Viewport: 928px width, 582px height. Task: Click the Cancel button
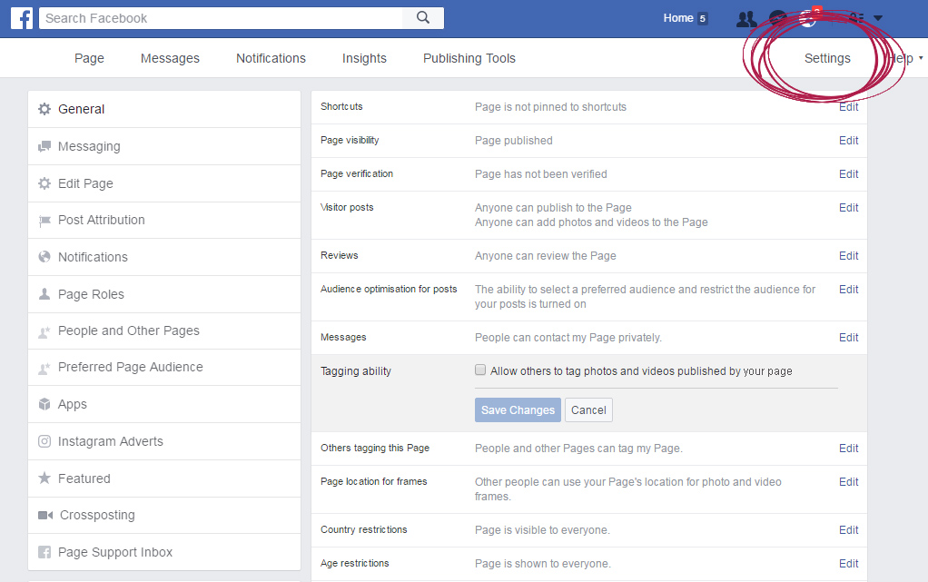tap(588, 409)
